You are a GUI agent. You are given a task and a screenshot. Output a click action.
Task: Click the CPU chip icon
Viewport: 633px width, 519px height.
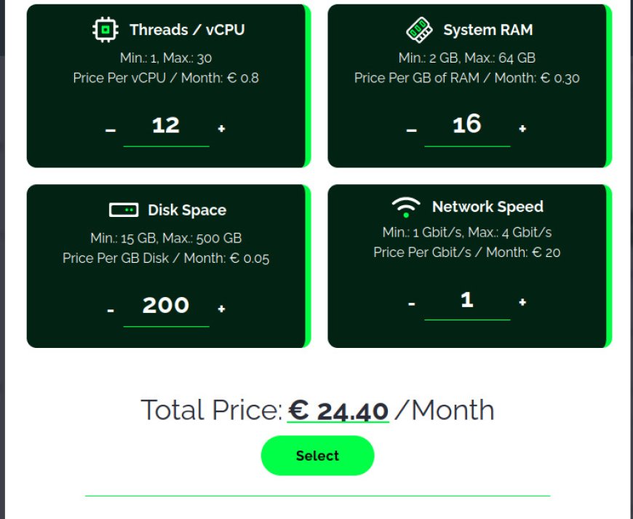point(105,30)
